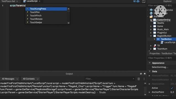Select Game ScreenGui in Explorer
Viewport: 176px width, 99px height.
(160, 26)
